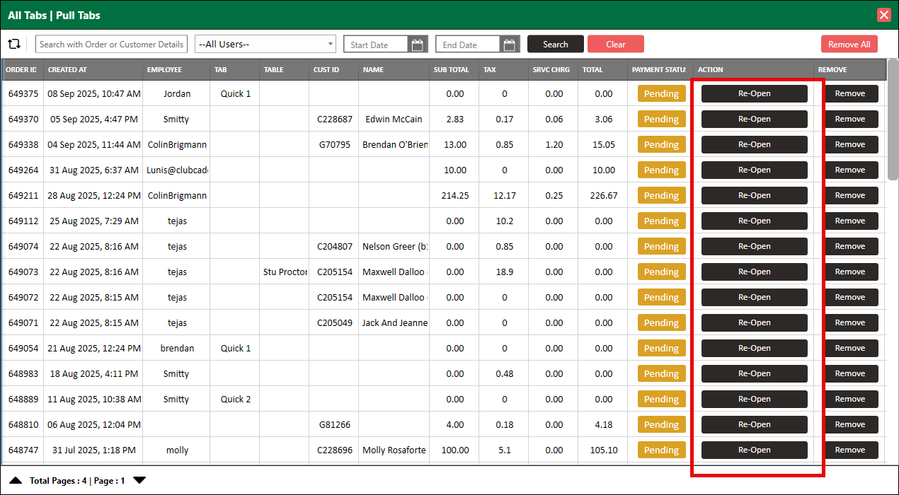This screenshot has height=495, width=899.
Task: Click Pending status for order 649264
Action: click(x=662, y=170)
